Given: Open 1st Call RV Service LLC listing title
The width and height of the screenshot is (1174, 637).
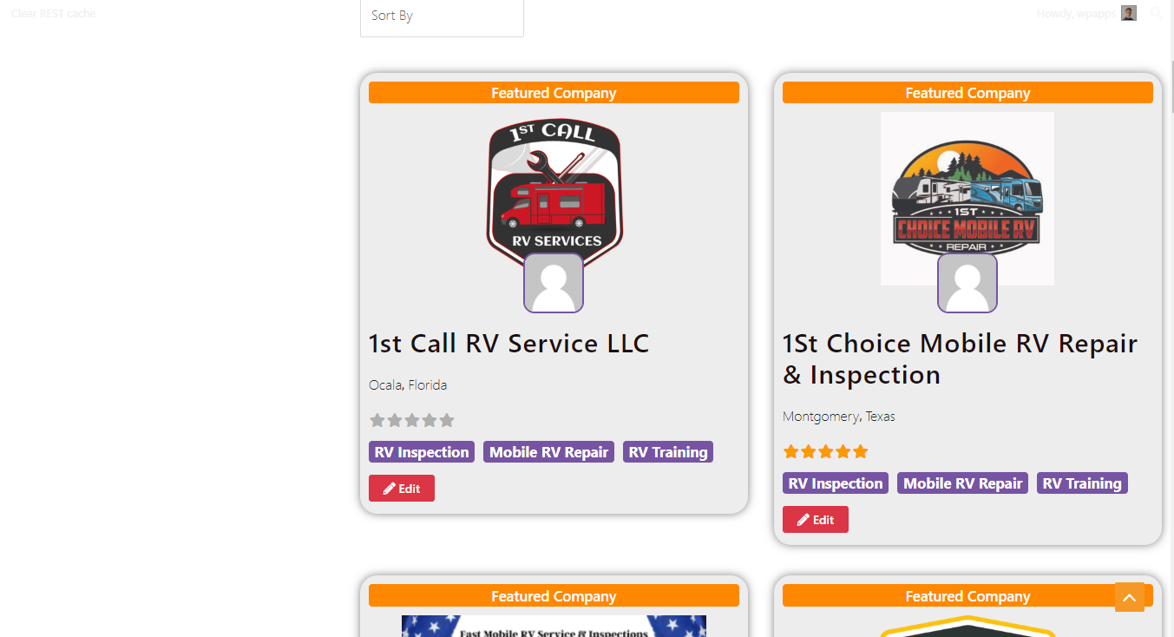Looking at the screenshot, I should (x=508, y=344).
